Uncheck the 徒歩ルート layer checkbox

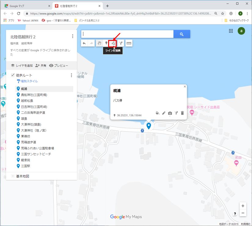click(x=13, y=75)
